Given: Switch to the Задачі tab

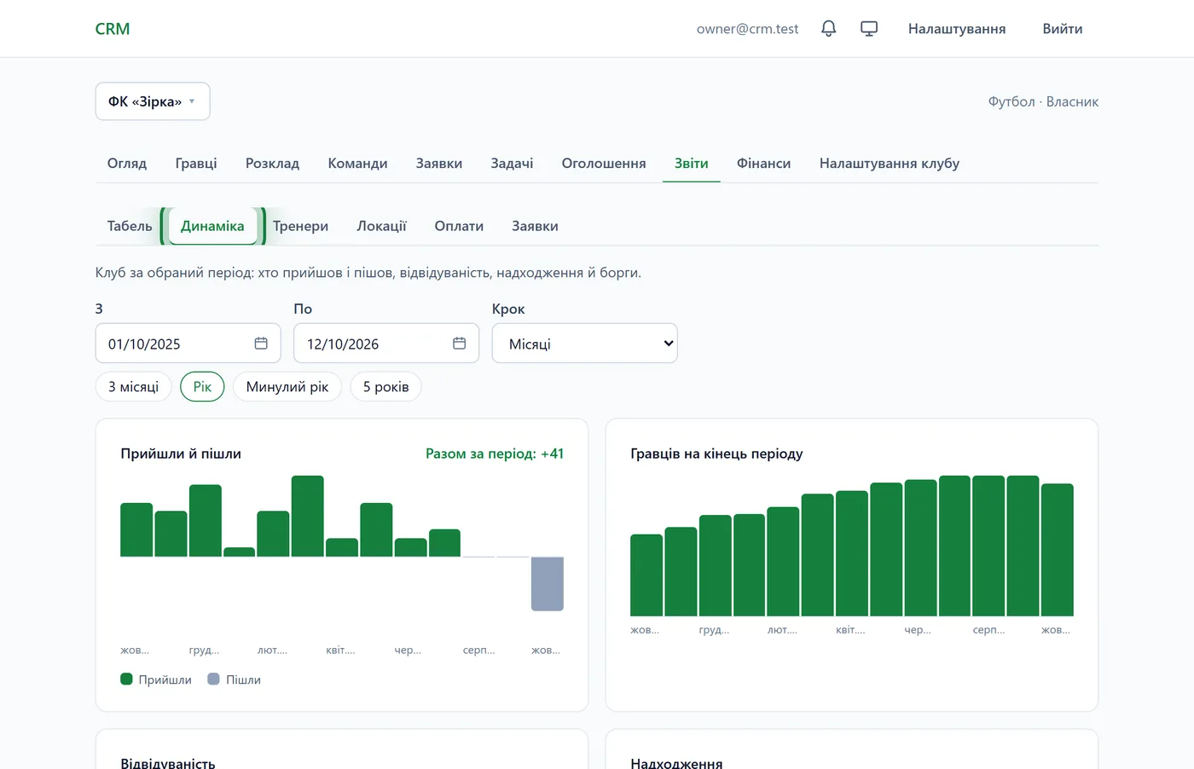Looking at the screenshot, I should click(512, 163).
